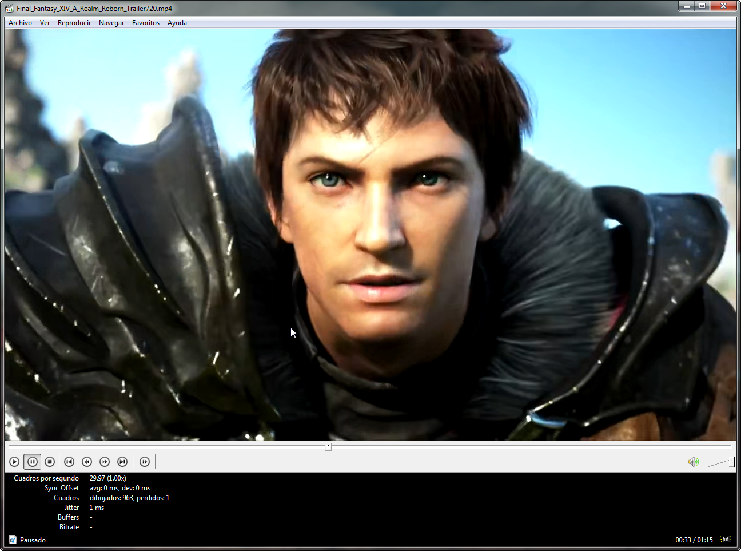The height and width of the screenshot is (551, 741).
Task: Click the application icon in the title bar
Action: coord(9,8)
